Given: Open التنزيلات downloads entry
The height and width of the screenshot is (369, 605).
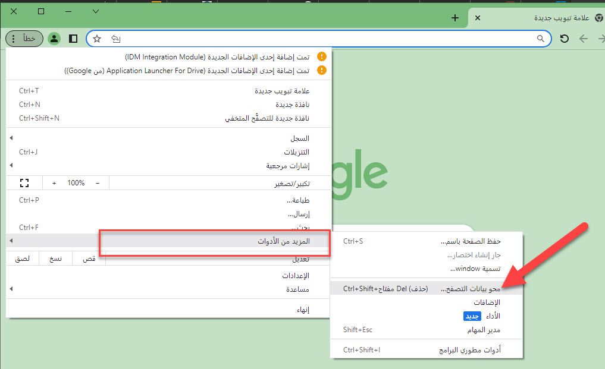Looking at the screenshot, I should (x=168, y=152).
